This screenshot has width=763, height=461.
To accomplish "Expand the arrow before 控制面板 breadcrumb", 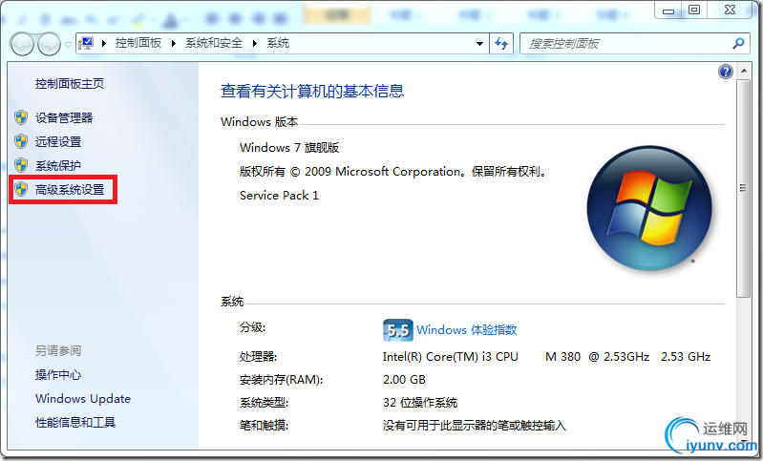I will (x=104, y=43).
